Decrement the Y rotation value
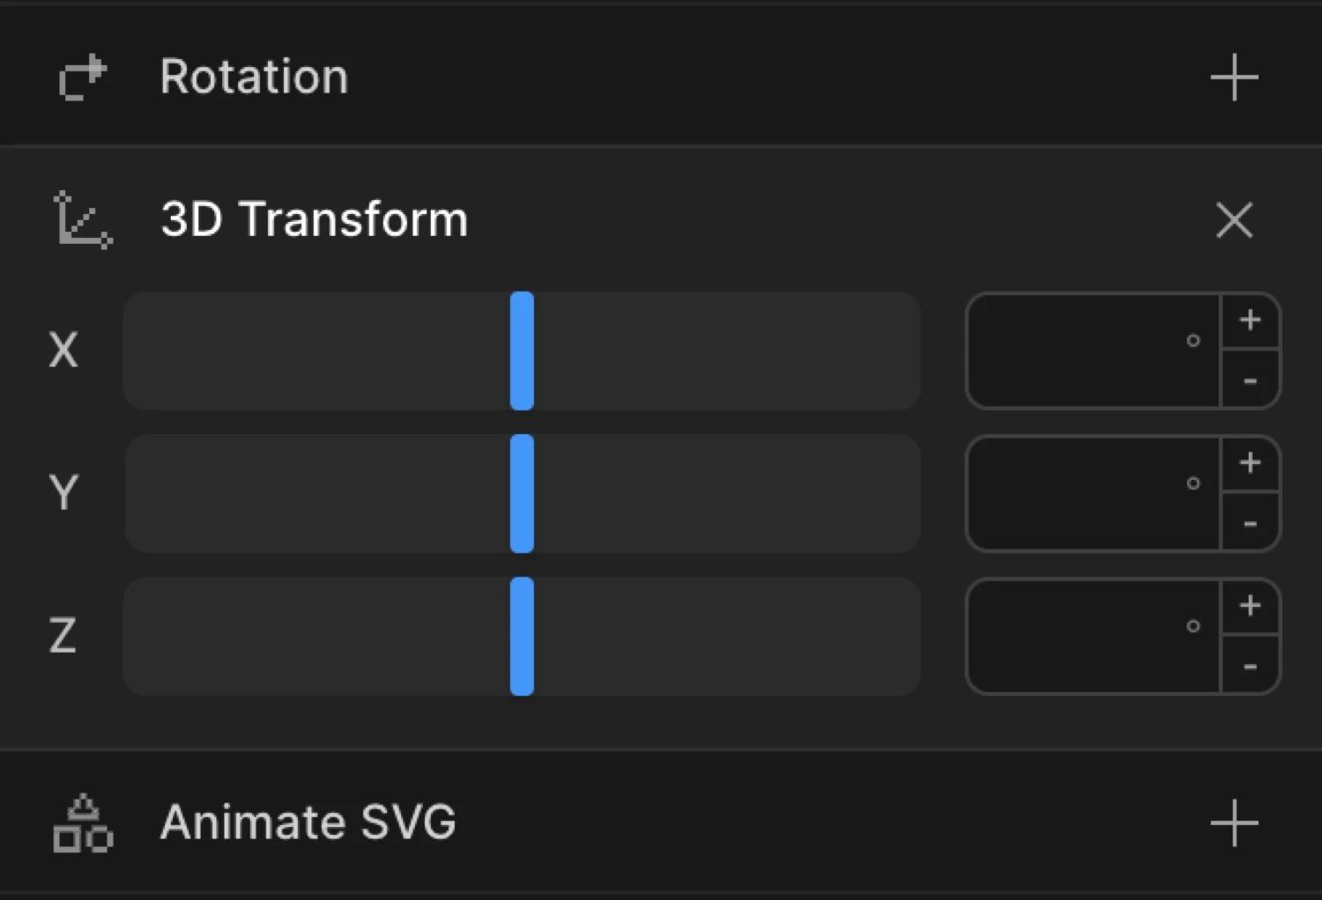The width and height of the screenshot is (1322, 900). point(1249,523)
